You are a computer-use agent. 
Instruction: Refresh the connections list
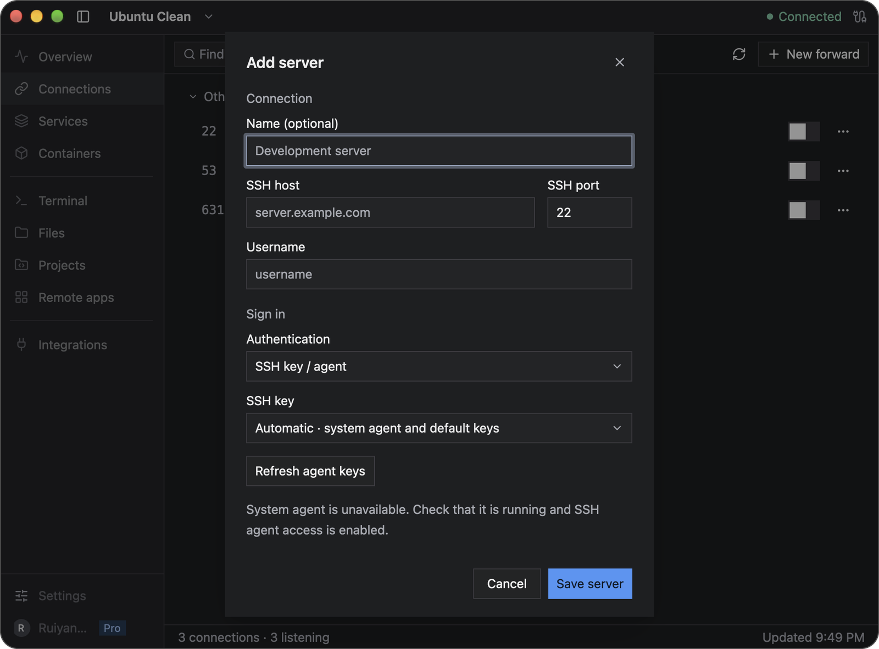(739, 54)
